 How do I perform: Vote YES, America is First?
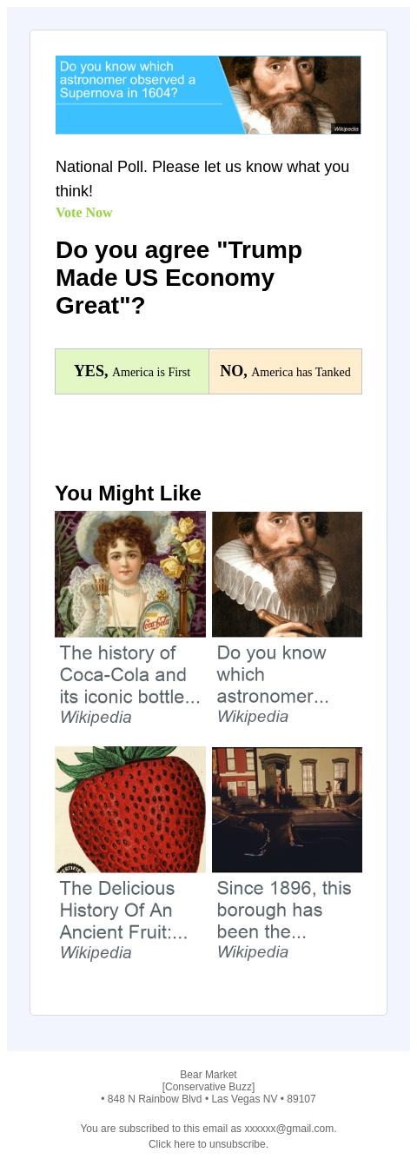[x=132, y=372]
